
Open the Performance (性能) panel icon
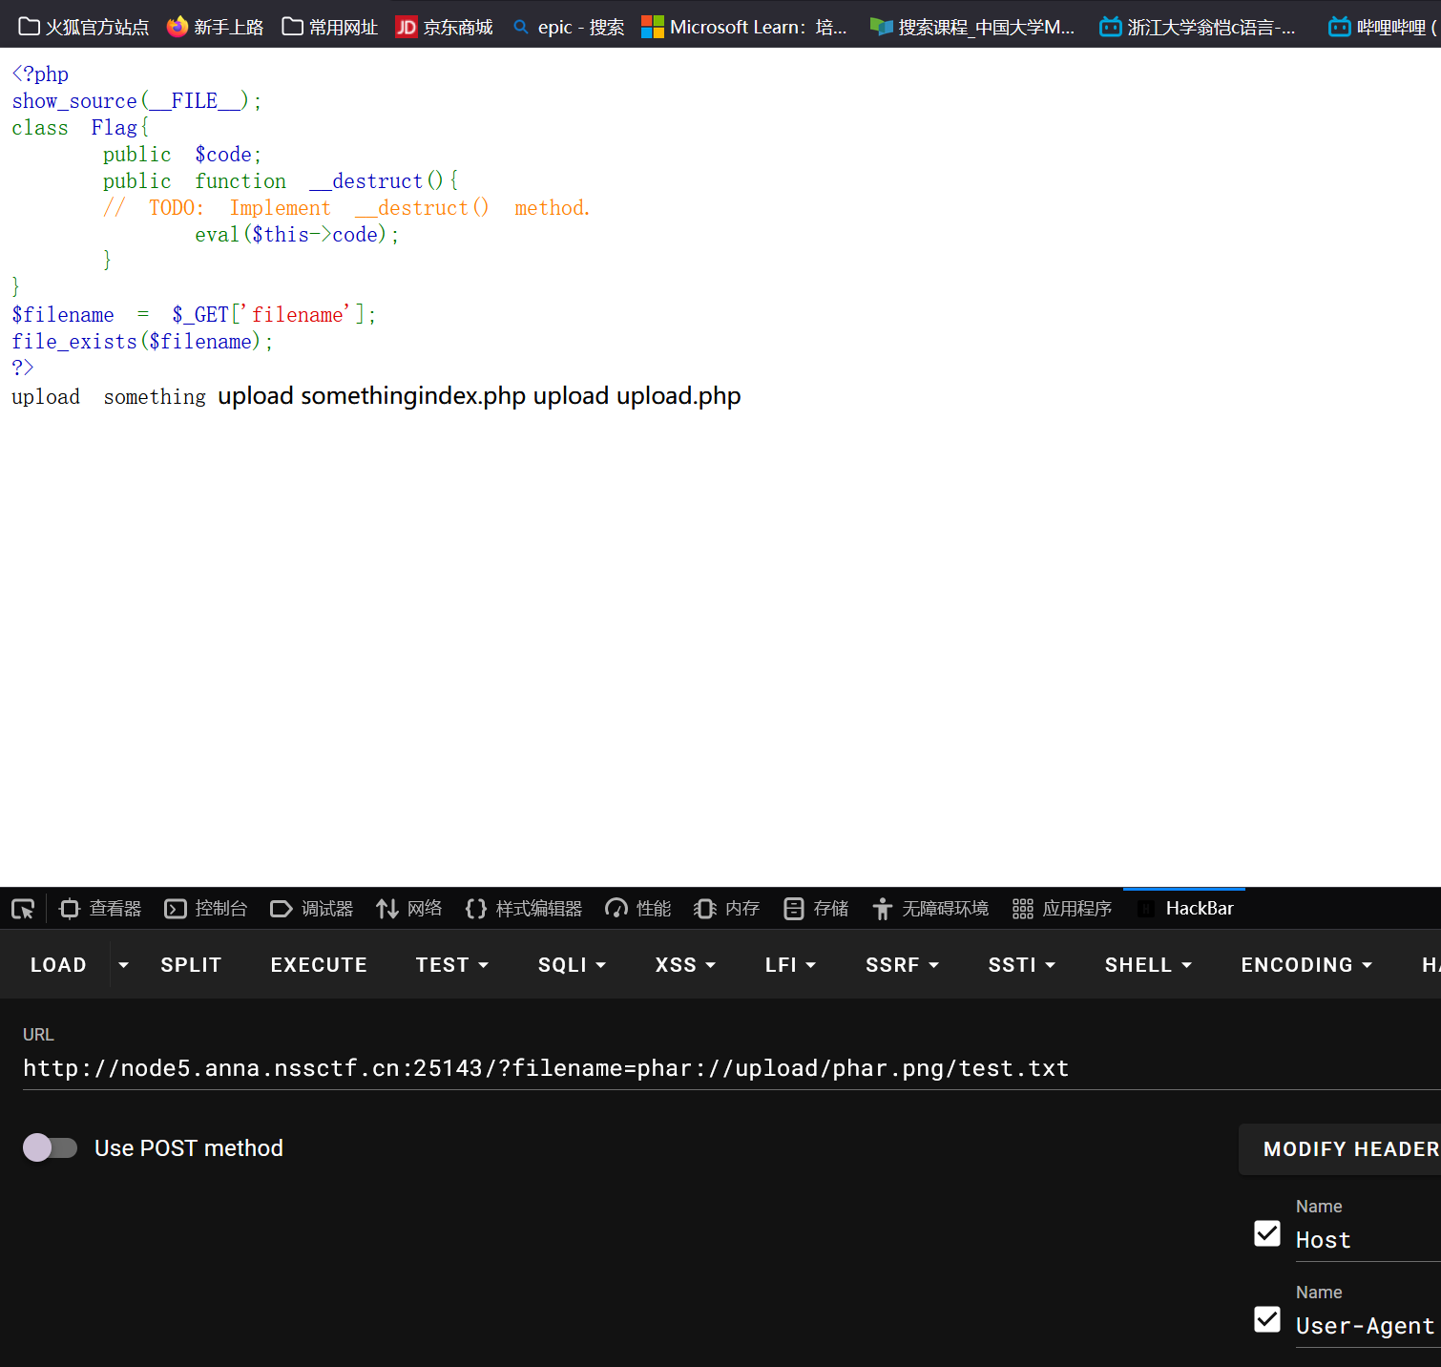click(616, 909)
